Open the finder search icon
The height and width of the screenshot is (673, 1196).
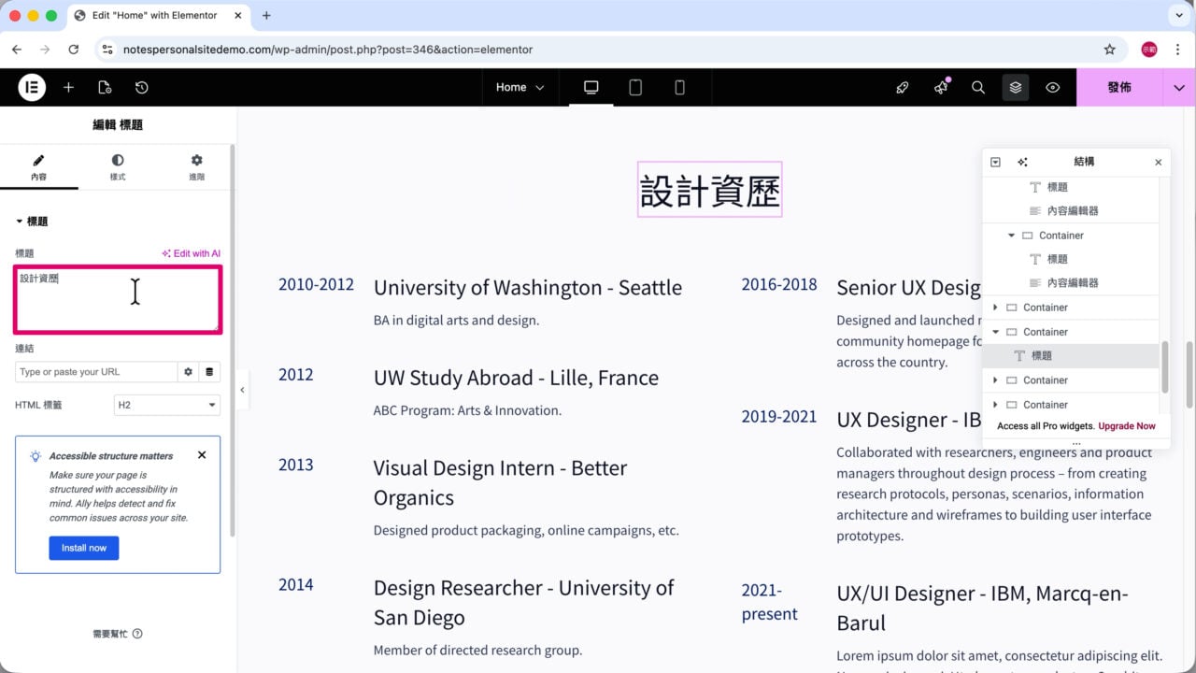tap(978, 87)
